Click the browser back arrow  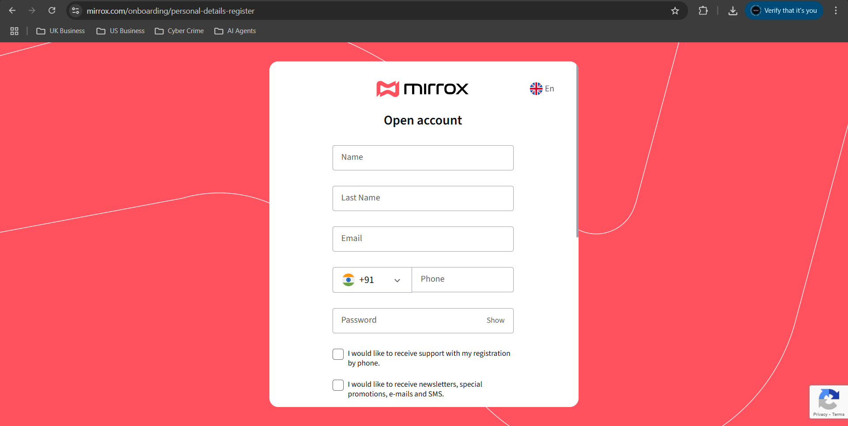(x=12, y=10)
